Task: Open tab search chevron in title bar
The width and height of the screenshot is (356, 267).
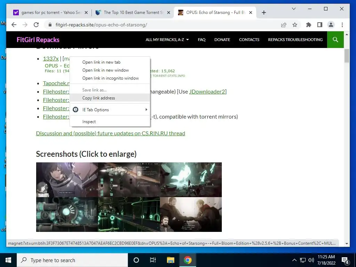Action: click(293, 9)
